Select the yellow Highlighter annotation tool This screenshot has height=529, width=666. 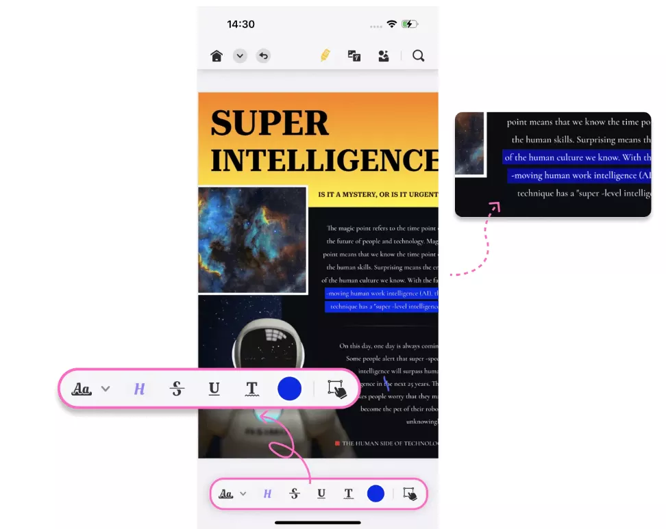click(325, 55)
